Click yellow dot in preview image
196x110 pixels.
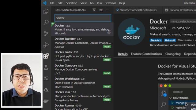165,86
